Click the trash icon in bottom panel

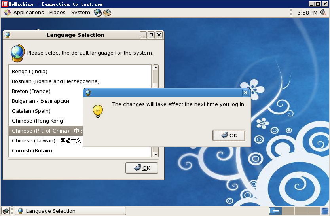point(325,211)
